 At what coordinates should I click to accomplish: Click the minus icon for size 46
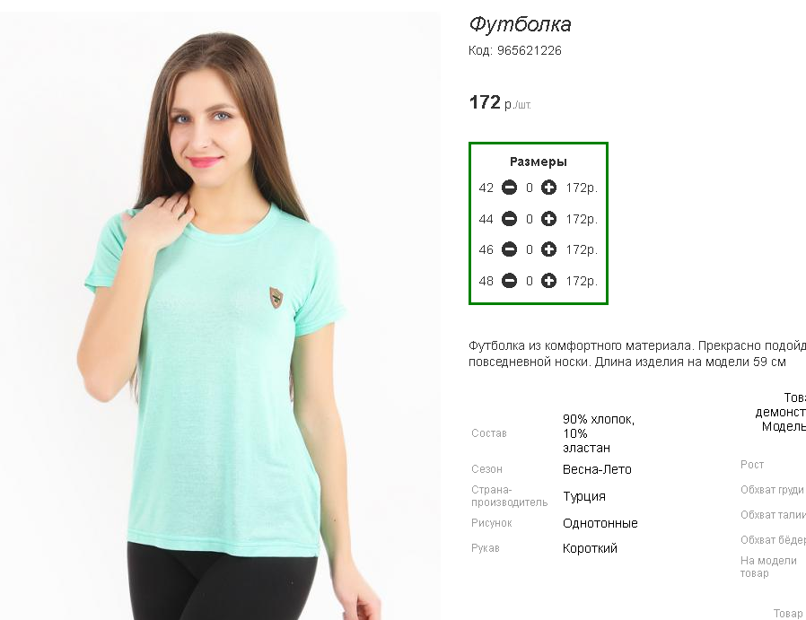(x=509, y=249)
